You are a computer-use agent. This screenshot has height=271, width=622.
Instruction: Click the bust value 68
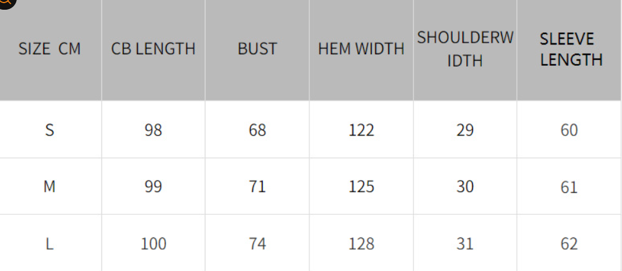(257, 130)
